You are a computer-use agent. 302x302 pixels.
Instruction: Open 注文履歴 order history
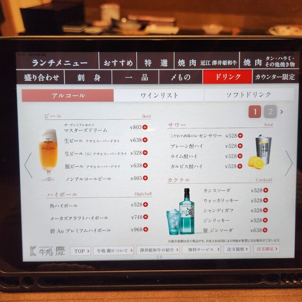click(x=236, y=249)
